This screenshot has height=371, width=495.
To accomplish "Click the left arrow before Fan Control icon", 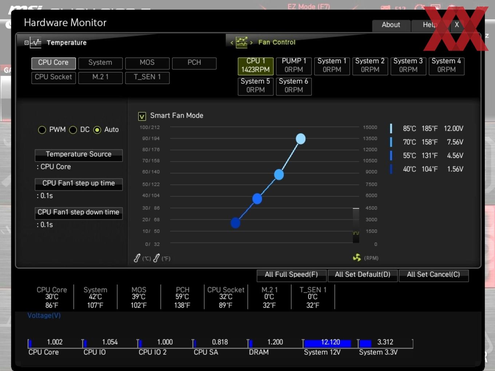I will point(232,43).
